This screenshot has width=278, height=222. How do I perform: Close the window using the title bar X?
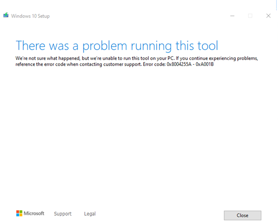pyautogui.click(x=269, y=16)
